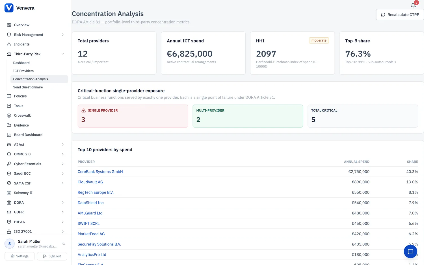The height and width of the screenshot is (265, 424).
Task: Open the MarketFeed AG link
Action: pos(91,234)
